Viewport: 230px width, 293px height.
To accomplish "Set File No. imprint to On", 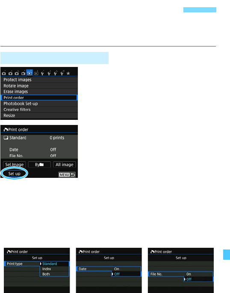I will click(x=198, y=274).
